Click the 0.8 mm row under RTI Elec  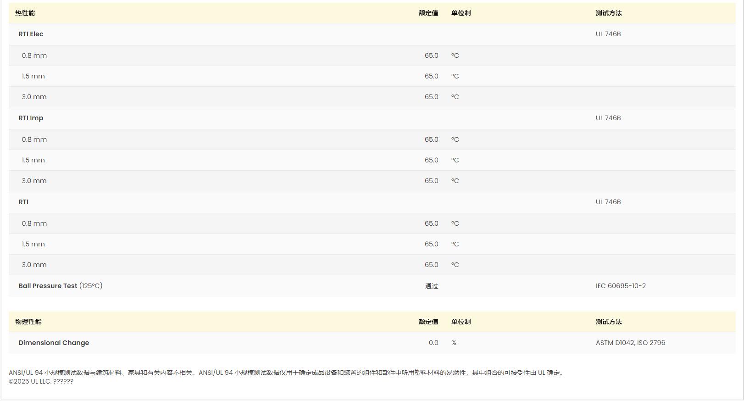point(34,56)
